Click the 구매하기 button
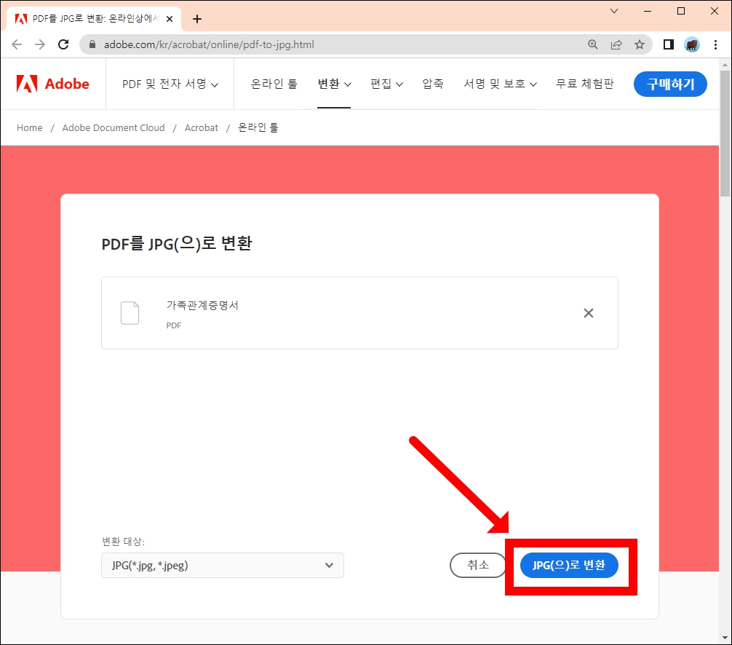This screenshot has width=732, height=645. pyautogui.click(x=670, y=84)
